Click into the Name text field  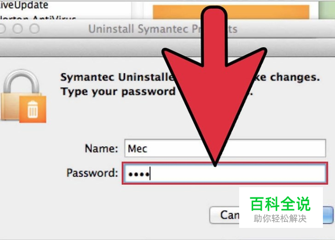(x=225, y=148)
